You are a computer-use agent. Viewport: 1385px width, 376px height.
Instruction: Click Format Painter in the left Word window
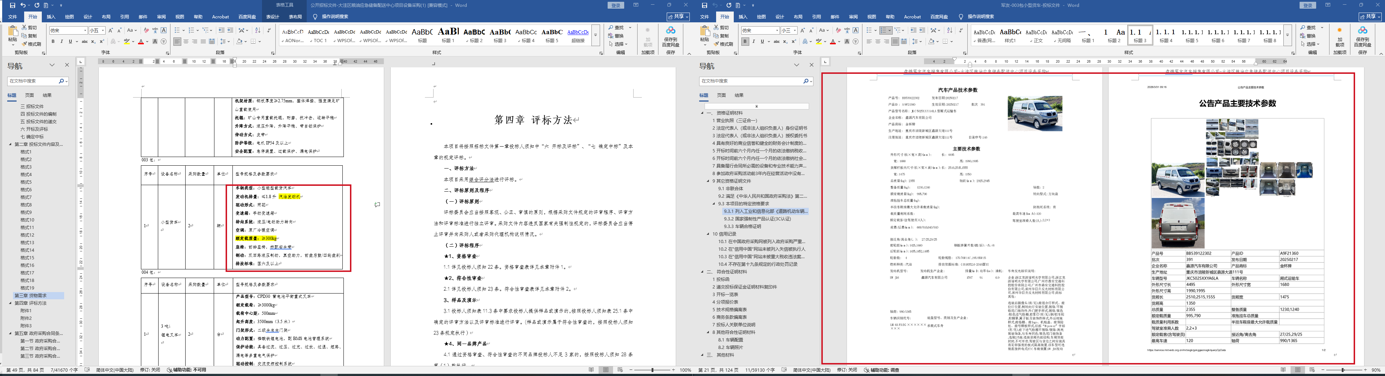coord(31,44)
